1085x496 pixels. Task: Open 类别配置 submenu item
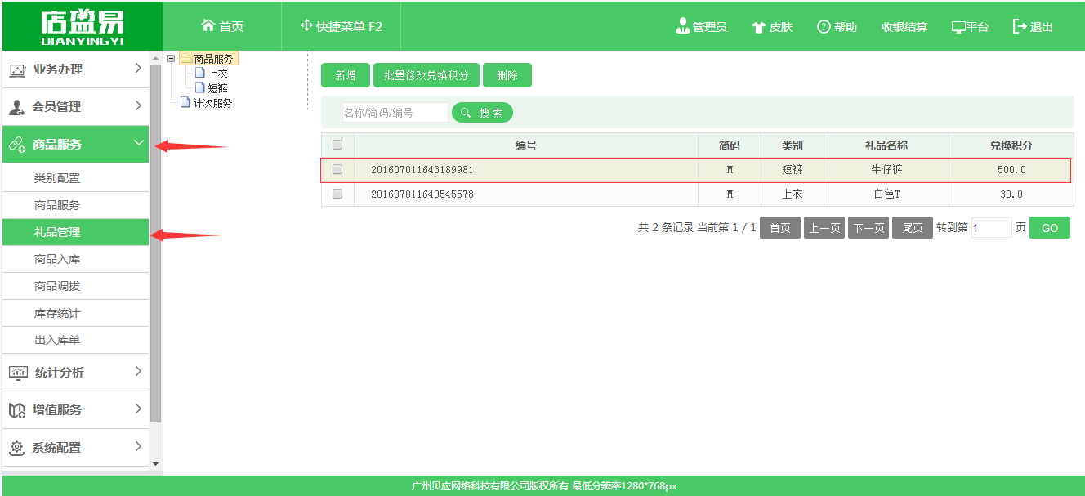click(75, 178)
